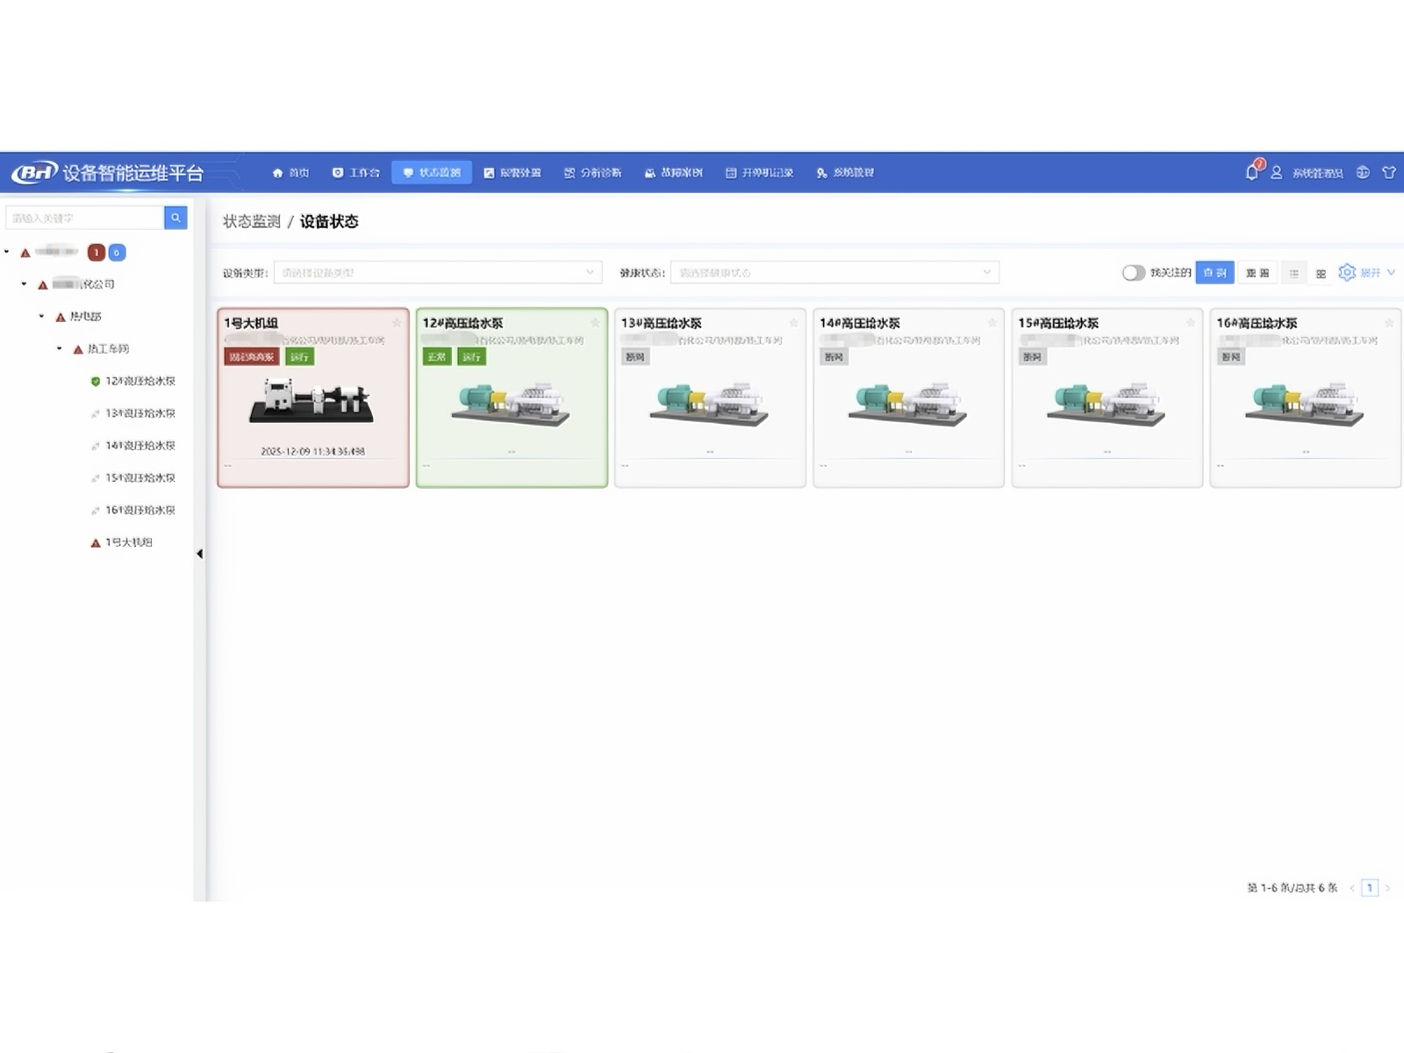Star the 12#高压给水泵 card as favorite

click(x=595, y=323)
